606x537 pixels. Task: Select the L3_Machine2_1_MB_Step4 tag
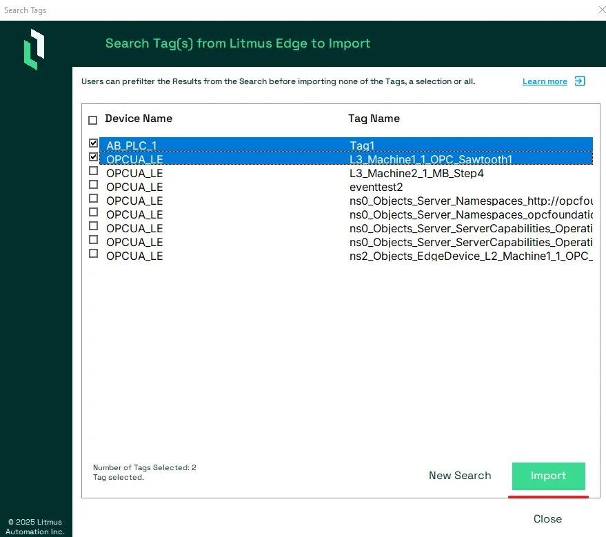click(x=416, y=174)
